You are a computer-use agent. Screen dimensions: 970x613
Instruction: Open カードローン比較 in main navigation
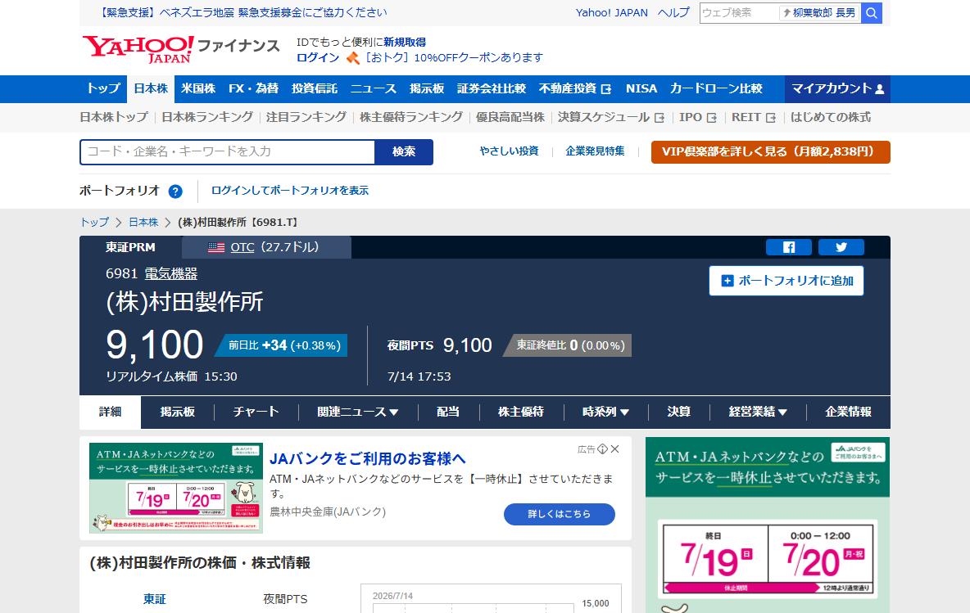[716, 89]
